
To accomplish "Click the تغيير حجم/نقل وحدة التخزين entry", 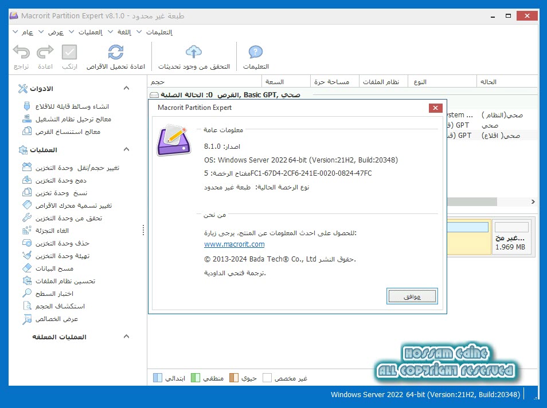I will tap(77, 168).
